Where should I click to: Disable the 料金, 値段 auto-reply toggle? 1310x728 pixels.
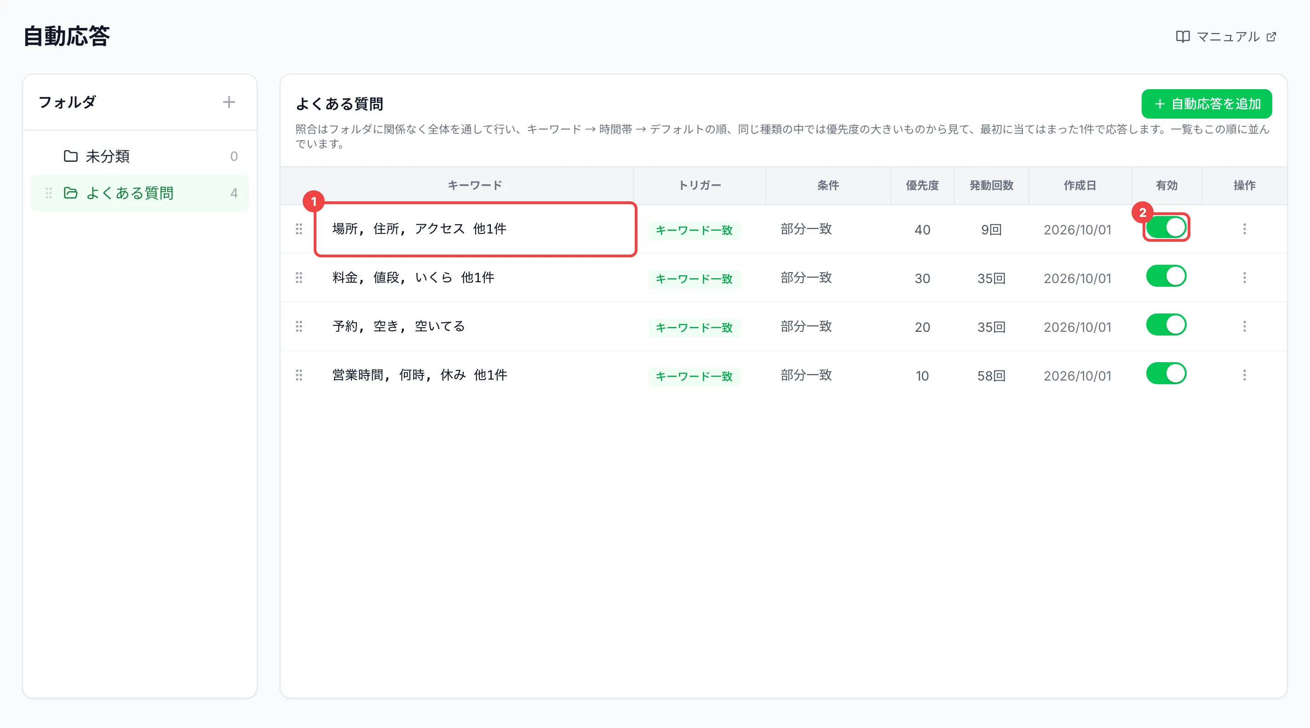click(x=1166, y=276)
